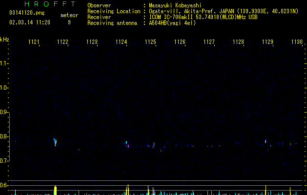The image size is (307, 195).
Task: Click the 1125 time axis marker
Action: (x=150, y=42)
